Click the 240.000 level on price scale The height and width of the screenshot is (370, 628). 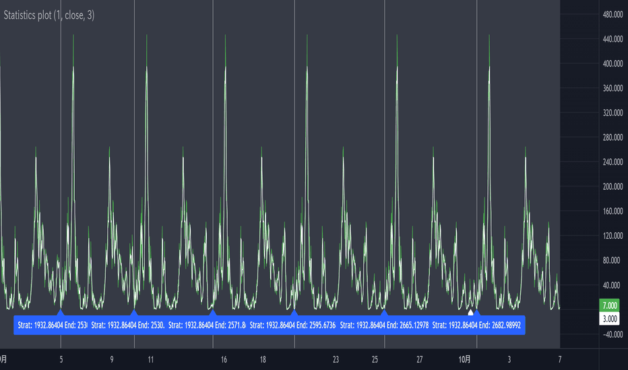point(613,162)
